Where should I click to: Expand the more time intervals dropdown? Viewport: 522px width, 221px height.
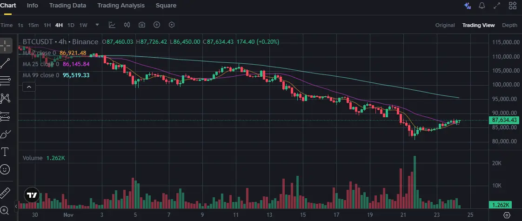pos(97,25)
